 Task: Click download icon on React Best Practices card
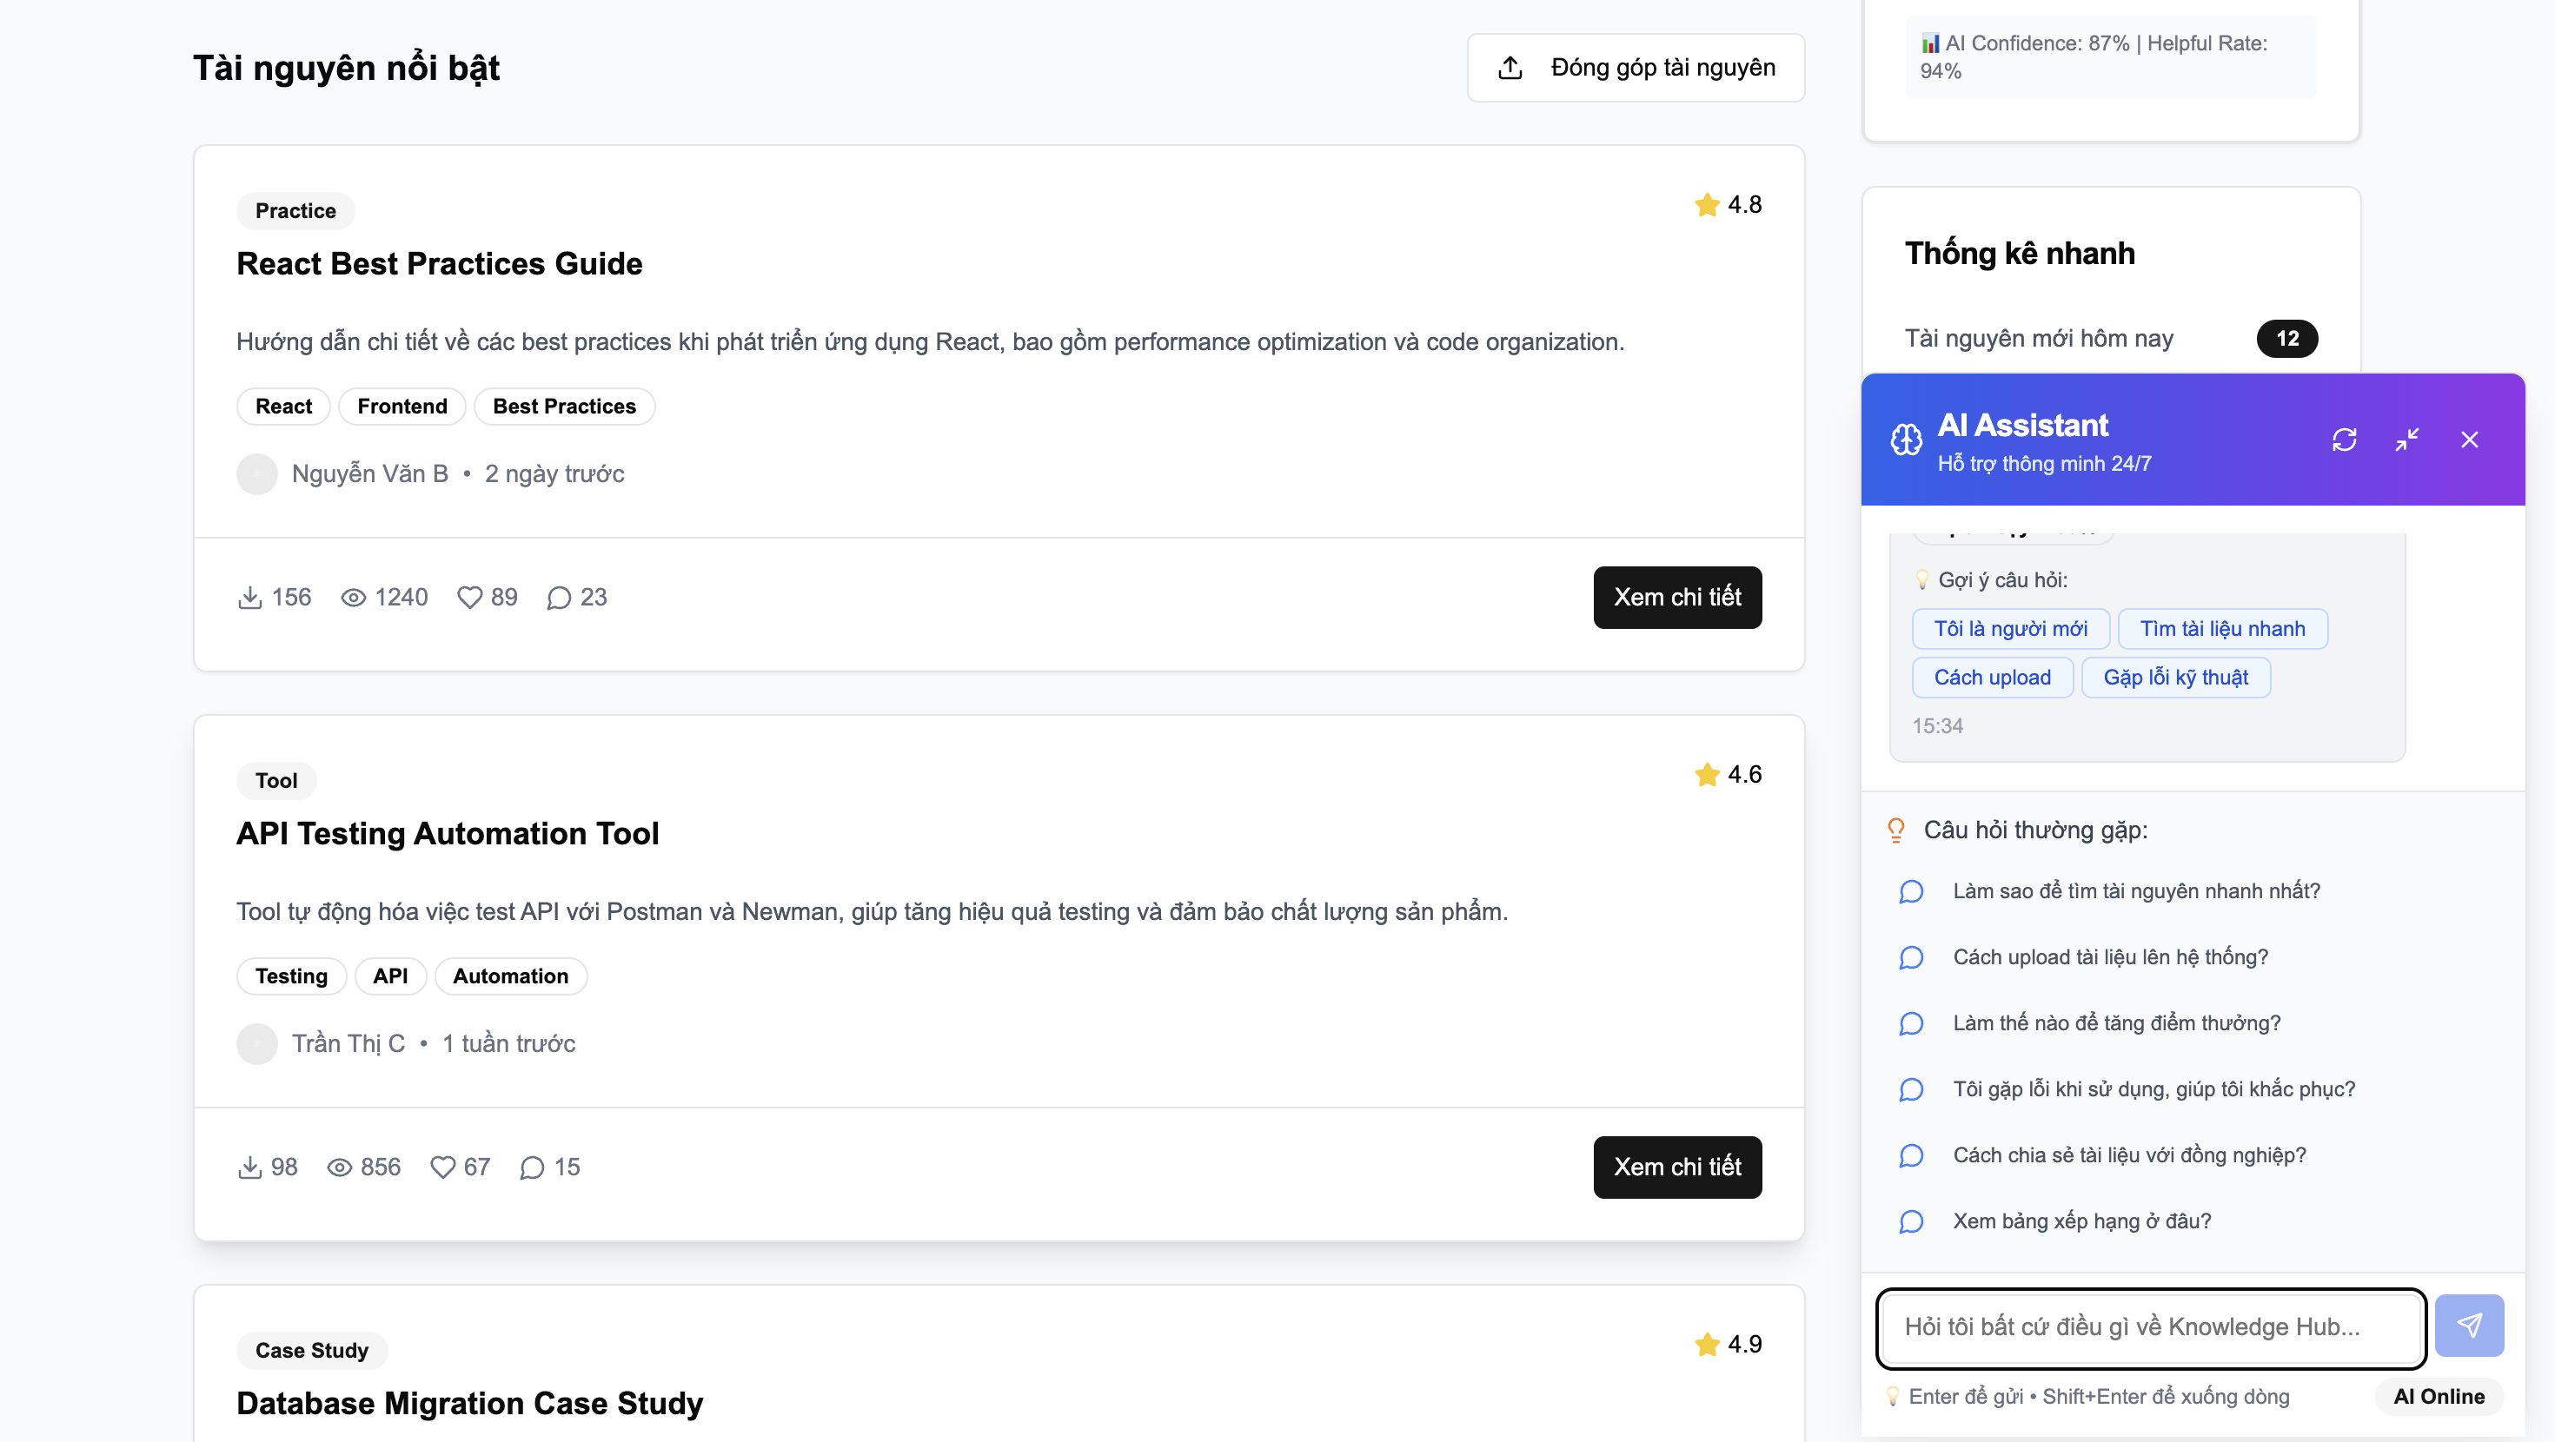tap(250, 597)
